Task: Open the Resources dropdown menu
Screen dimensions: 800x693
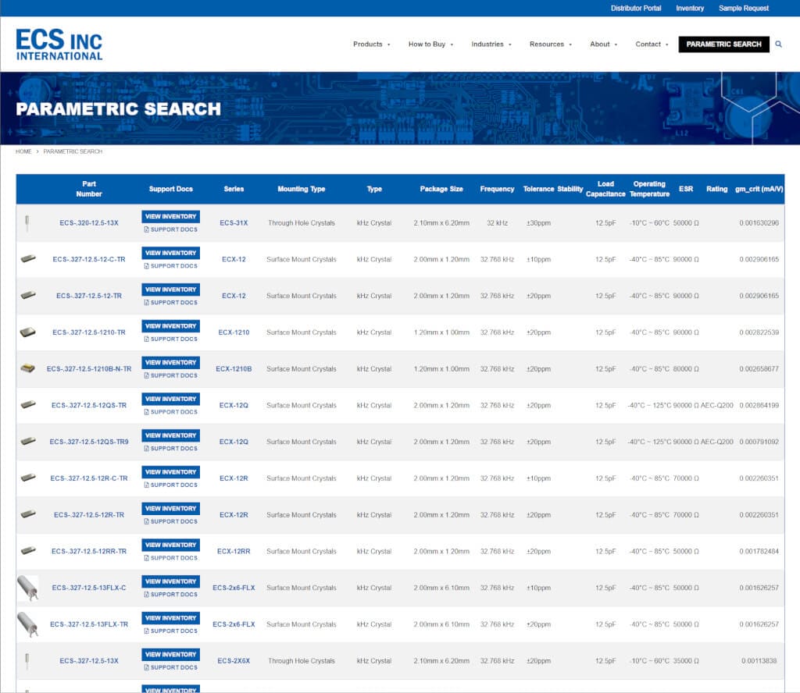Action: click(550, 44)
